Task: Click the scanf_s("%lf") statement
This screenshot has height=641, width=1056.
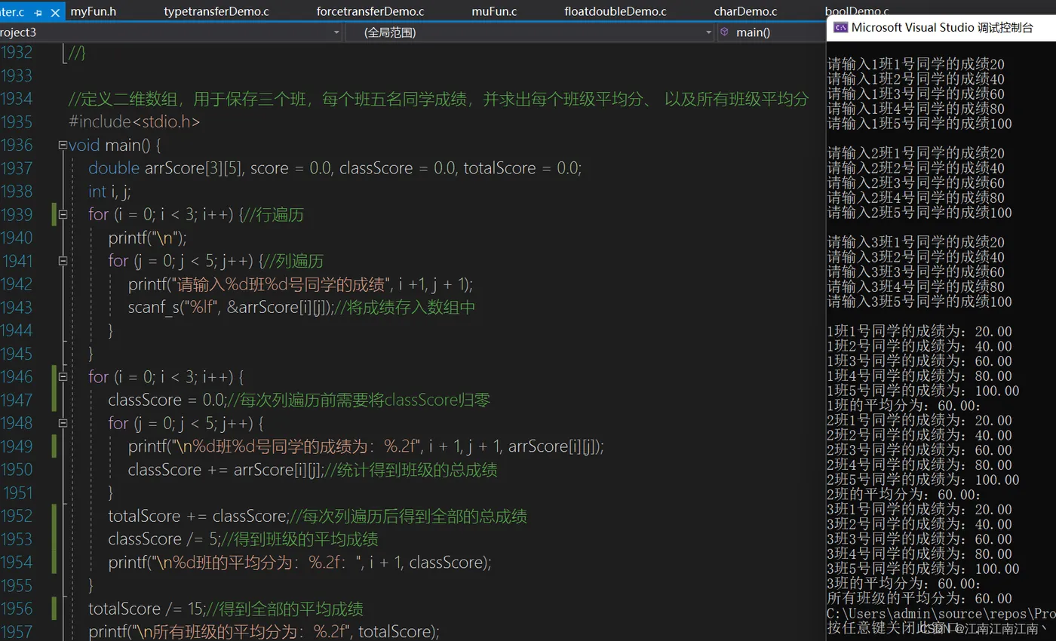Action: (230, 307)
